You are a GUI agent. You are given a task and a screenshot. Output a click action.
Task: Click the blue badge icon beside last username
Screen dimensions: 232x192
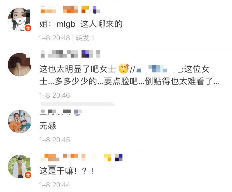click(119, 158)
